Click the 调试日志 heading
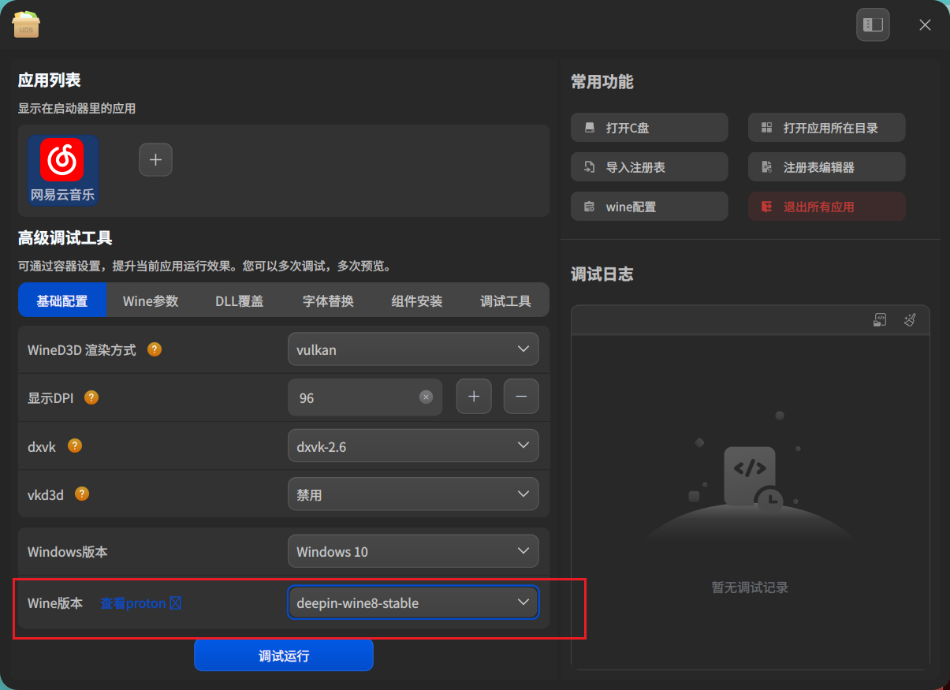Image resolution: width=950 pixels, height=690 pixels. coord(602,274)
